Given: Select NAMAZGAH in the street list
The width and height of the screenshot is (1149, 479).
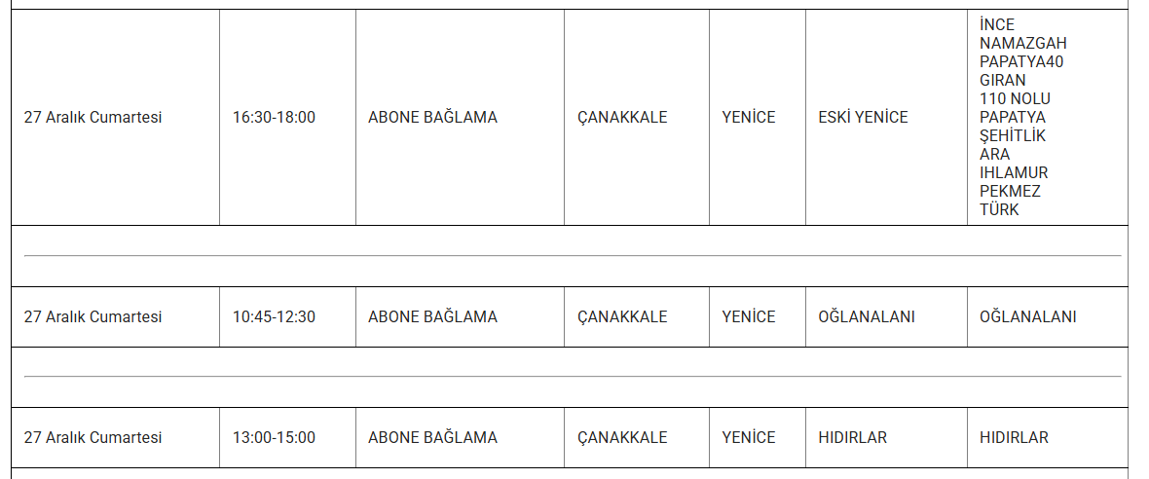Looking at the screenshot, I should pyautogui.click(x=1022, y=44).
